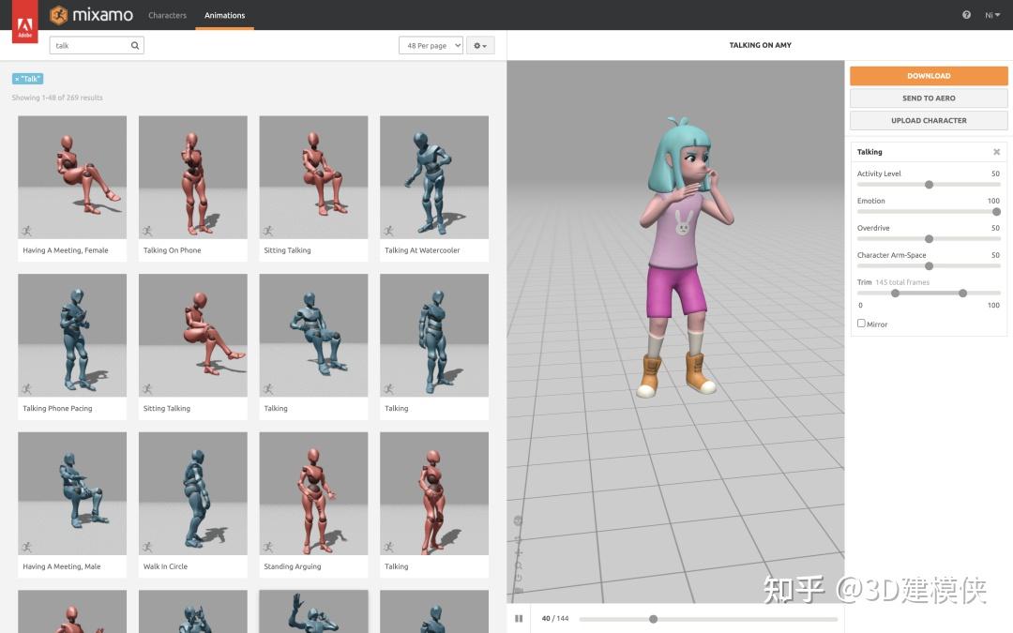The width and height of the screenshot is (1013, 633).
Task: Click the running-figure icon on Talking On Phone
Action: (148, 231)
